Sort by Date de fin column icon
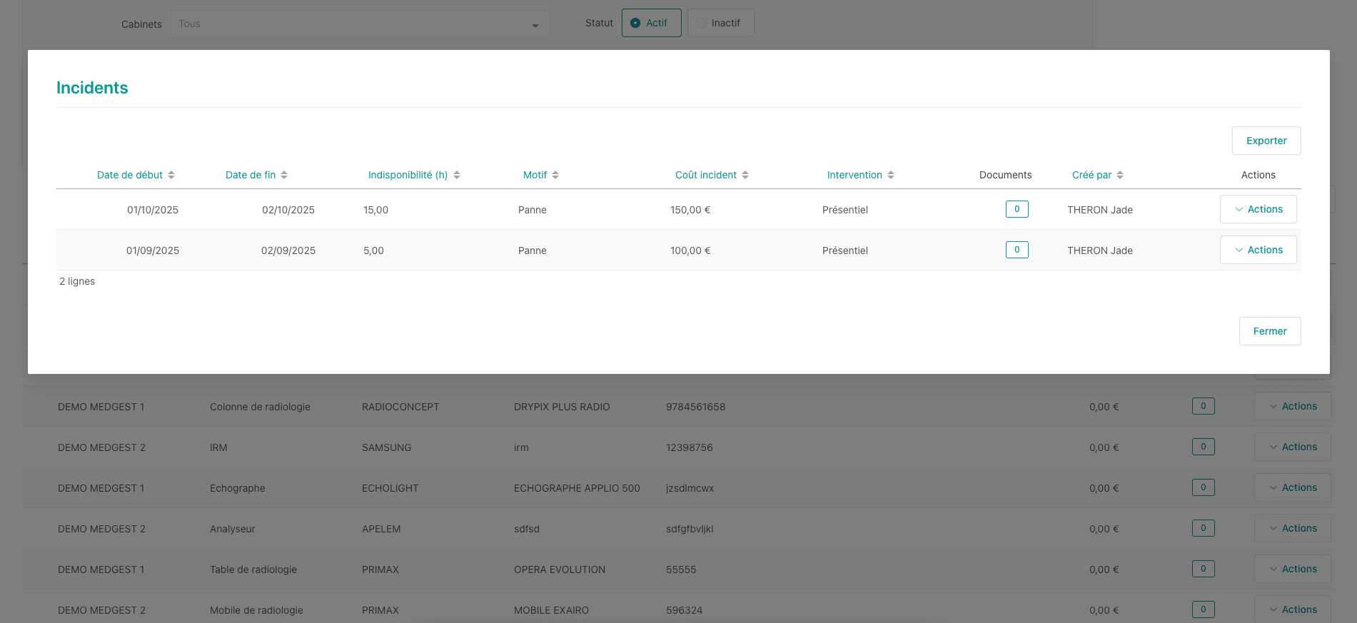 tap(284, 175)
